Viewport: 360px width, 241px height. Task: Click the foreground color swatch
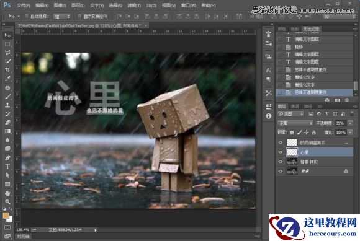point(6,216)
